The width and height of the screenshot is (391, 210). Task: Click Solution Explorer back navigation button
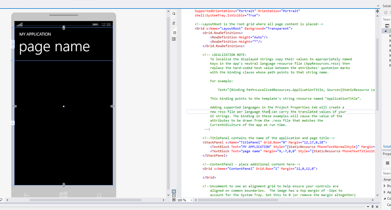click(386, 13)
